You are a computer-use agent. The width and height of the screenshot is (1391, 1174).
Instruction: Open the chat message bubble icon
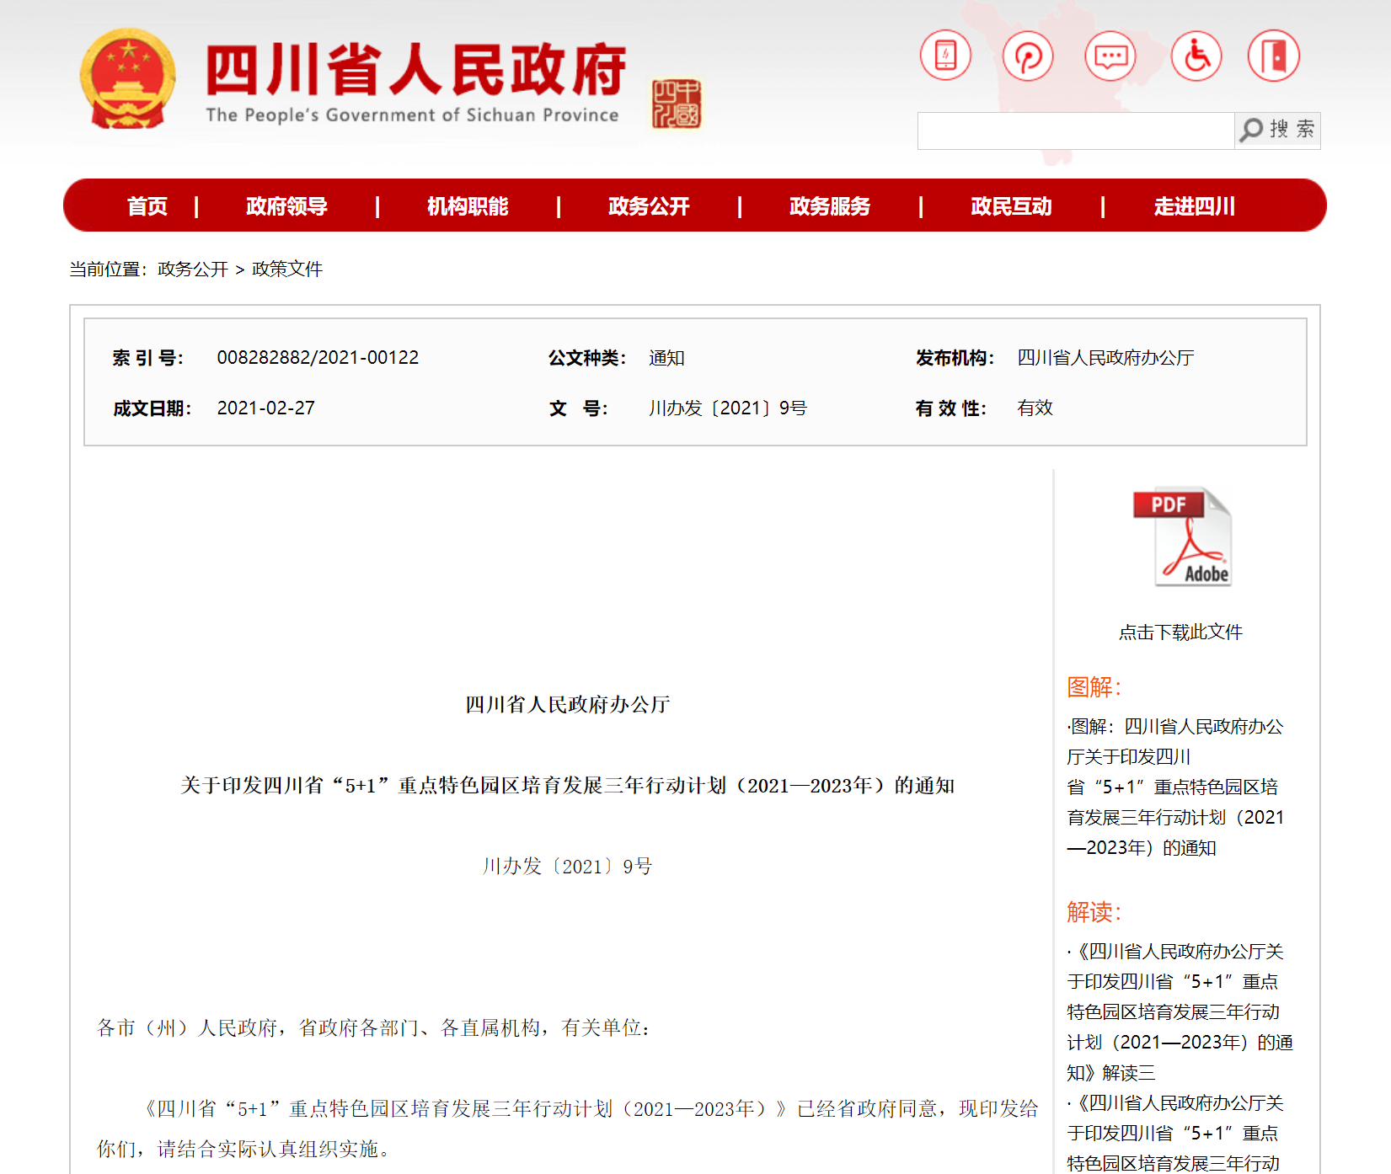1110,56
